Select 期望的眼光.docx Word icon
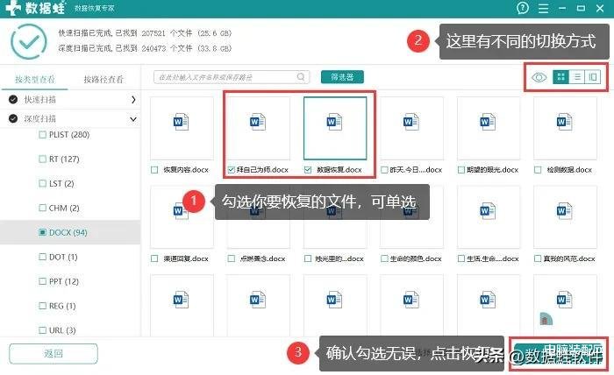The image size is (614, 375). tap(489, 122)
